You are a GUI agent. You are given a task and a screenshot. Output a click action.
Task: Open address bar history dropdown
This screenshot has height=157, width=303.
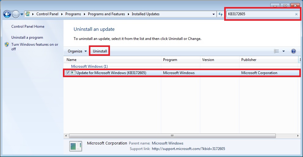(x=214, y=14)
